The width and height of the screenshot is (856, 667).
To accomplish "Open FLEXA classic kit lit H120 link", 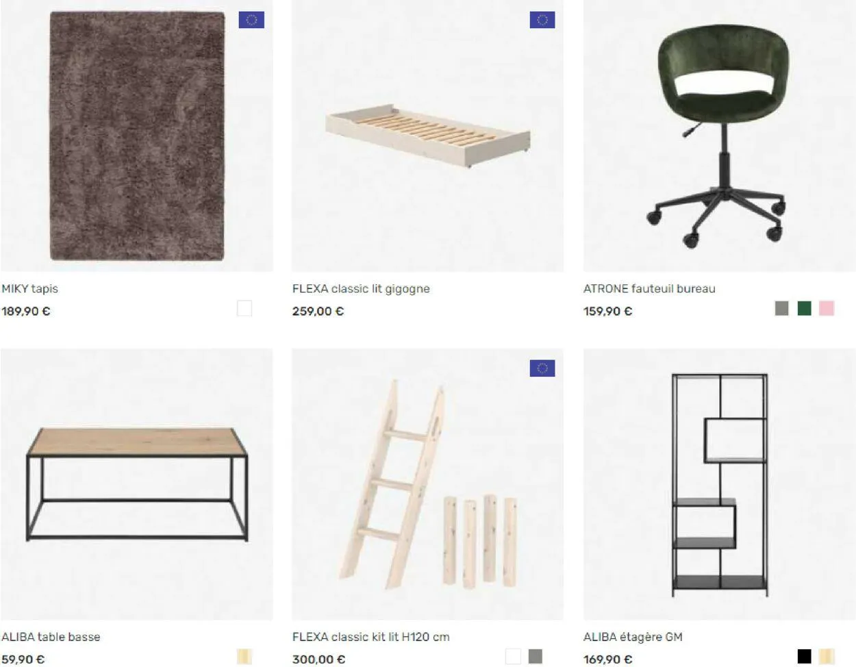I will (x=371, y=637).
